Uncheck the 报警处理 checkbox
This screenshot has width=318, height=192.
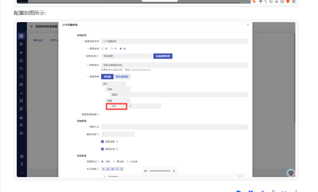pos(102,149)
